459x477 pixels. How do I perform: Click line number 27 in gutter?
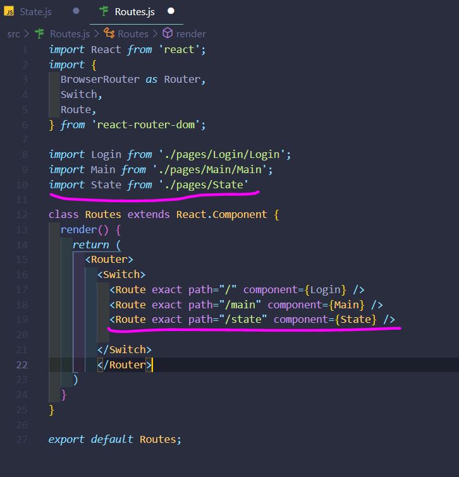(x=22, y=439)
